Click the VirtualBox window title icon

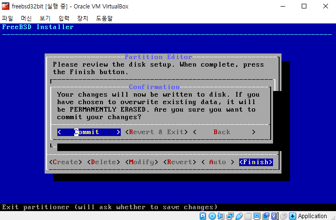click(6, 6)
